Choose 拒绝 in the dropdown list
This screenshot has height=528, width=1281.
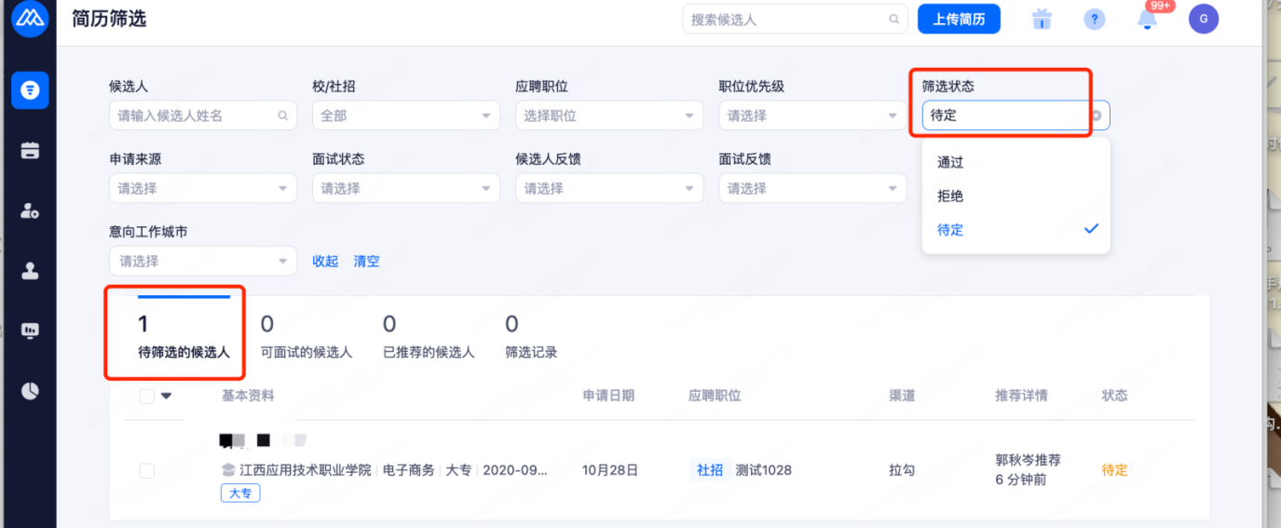click(x=950, y=196)
